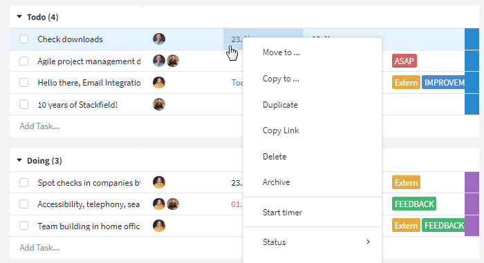Click Add Task... under Doing
Screen dimensions: 484x263
click(x=39, y=248)
